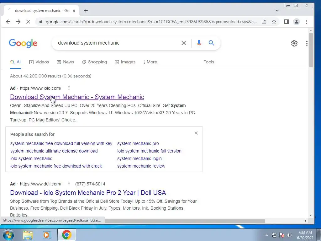The width and height of the screenshot is (321, 241).
Task: Run search with the magnifier button
Action: coord(212,43)
